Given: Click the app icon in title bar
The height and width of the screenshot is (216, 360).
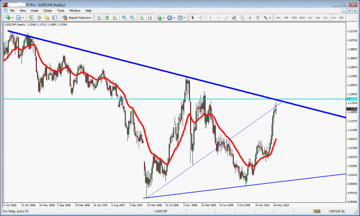Looking at the screenshot, I should click(x=5, y=5).
